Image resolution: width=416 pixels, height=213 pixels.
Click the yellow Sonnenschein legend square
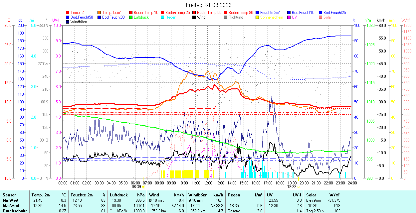coord(258,17)
